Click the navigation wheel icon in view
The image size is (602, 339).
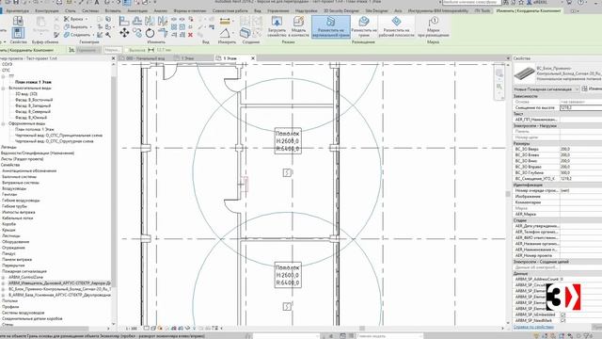click(499, 73)
